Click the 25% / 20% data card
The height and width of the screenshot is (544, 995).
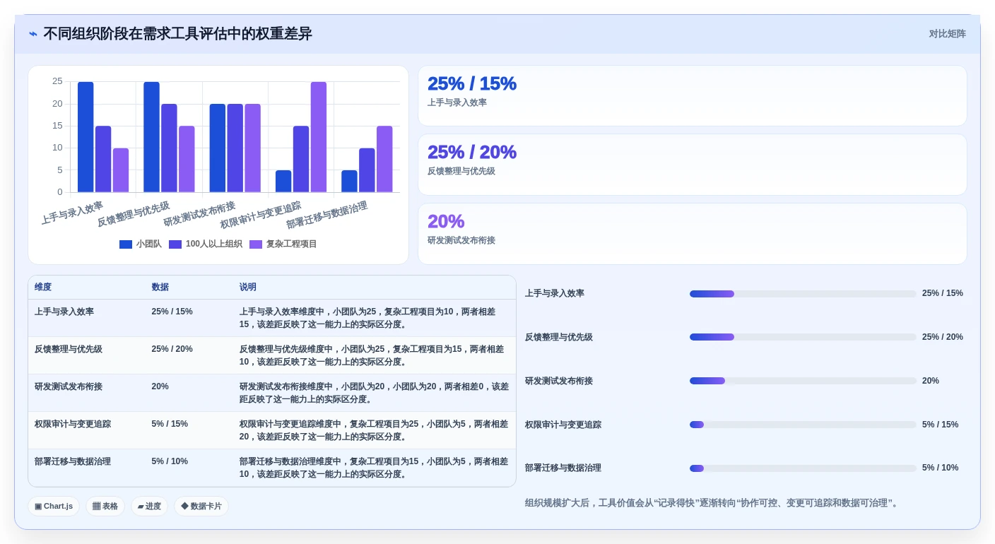click(x=693, y=165)
